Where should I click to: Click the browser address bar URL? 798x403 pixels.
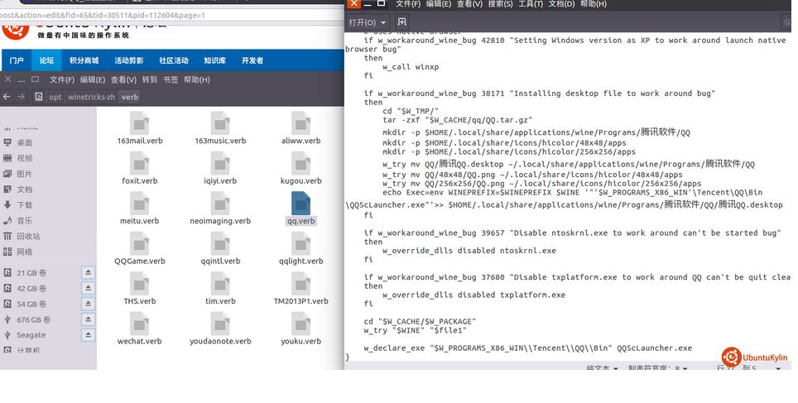coord(103,15)
